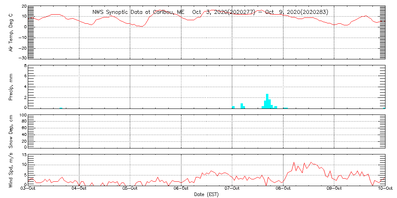Viewport: 397px width, 198px height.
Task: Click the 'Snow Dep, cm' axis label
Action: click(x=12, y=131)
